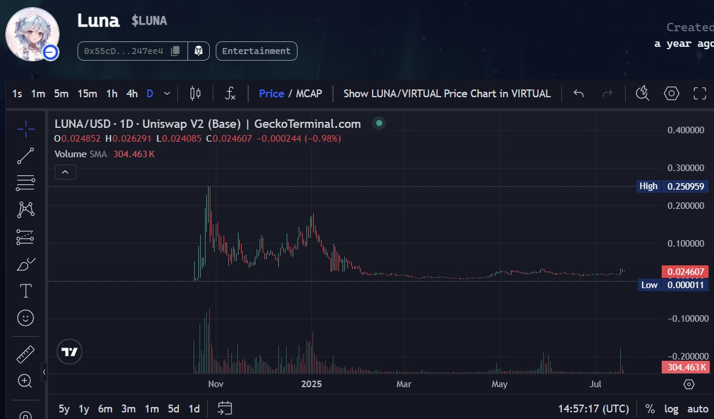The image size is (714, 419).
Task: Set range to 1d
Action: (194, 409)
